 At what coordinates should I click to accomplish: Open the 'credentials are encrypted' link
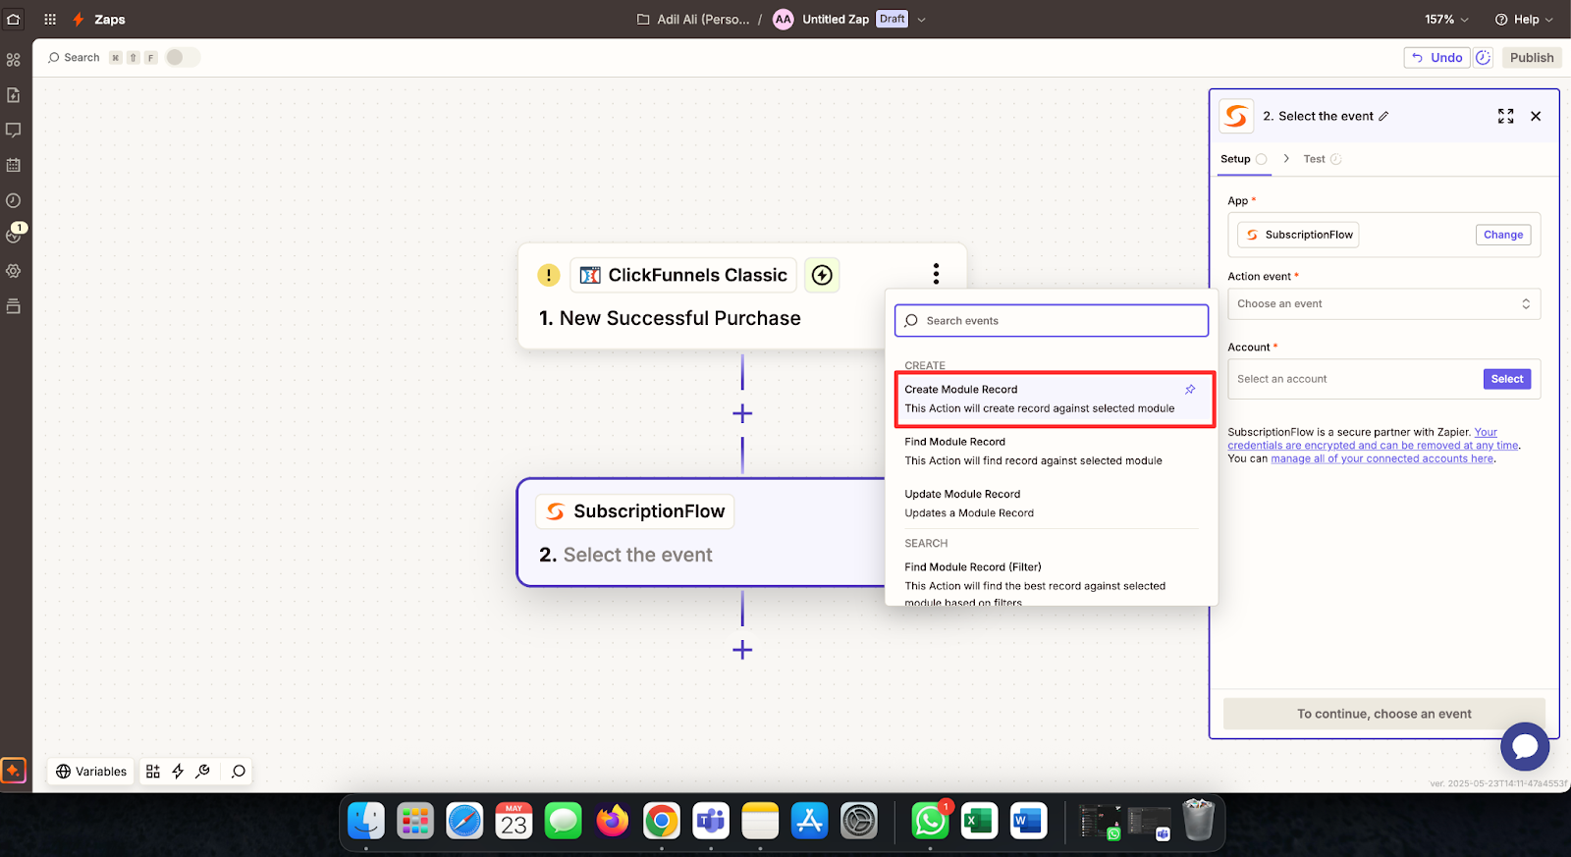click(1373, 446)
